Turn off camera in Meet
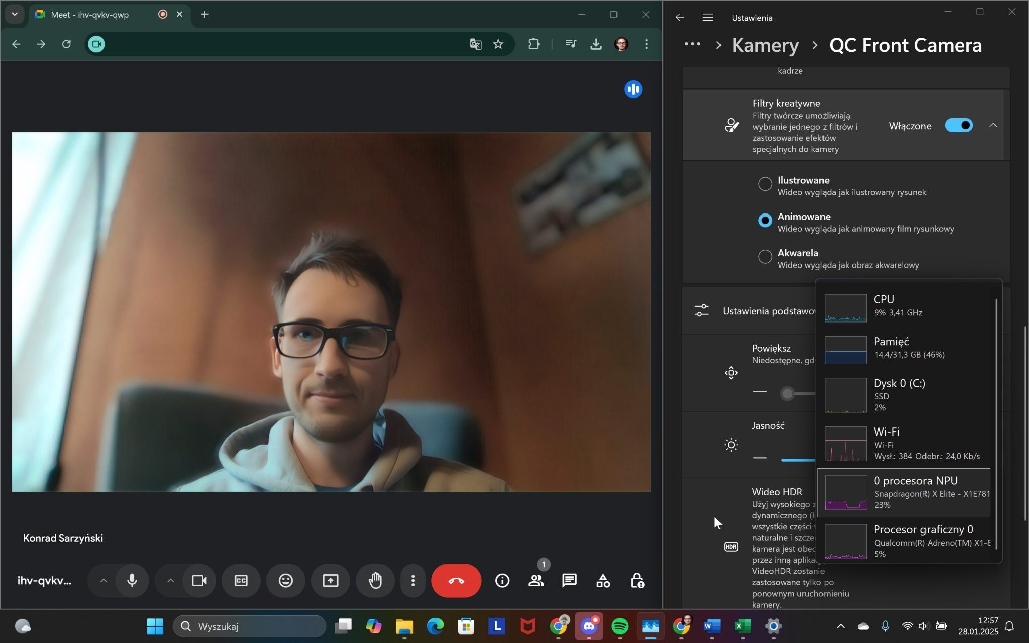Screen dimensions: 1029x643 pos(199,581)
